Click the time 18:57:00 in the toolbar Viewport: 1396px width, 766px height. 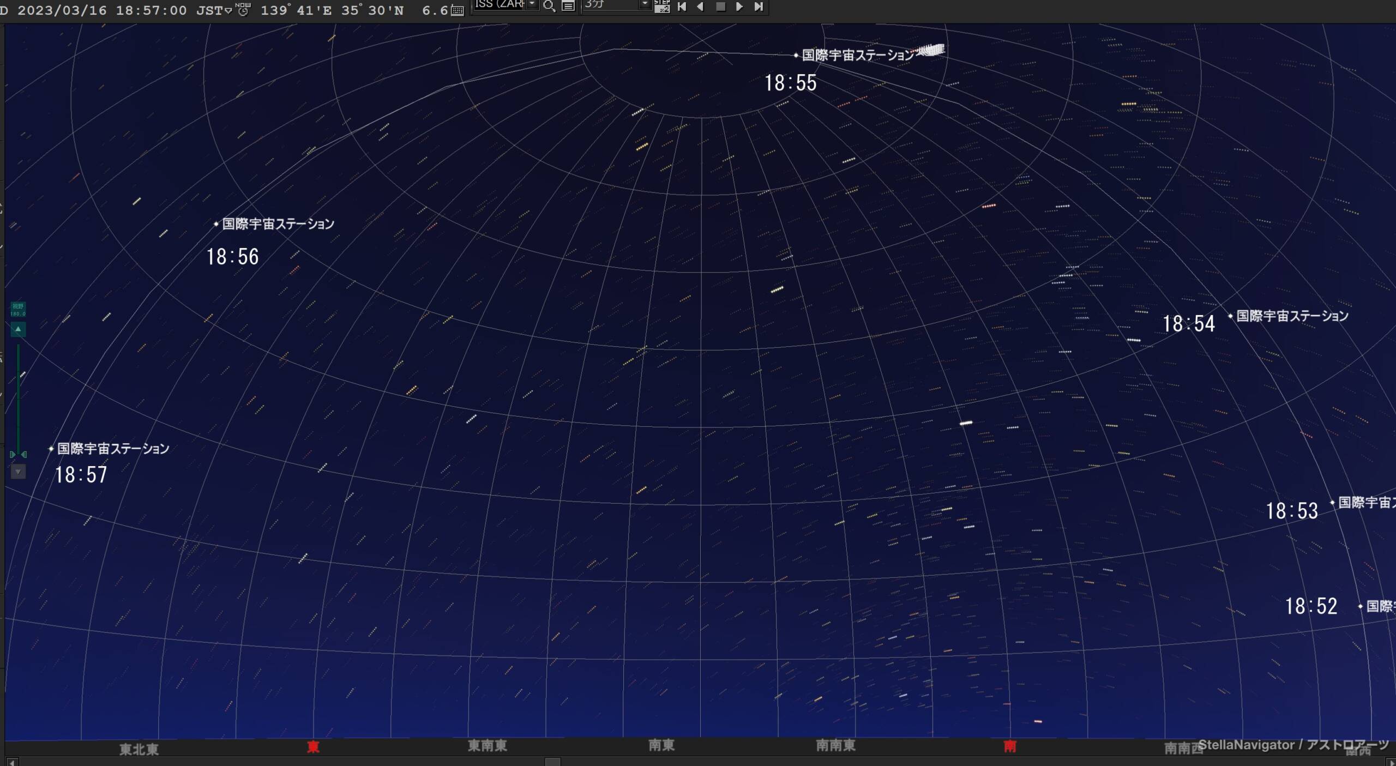pos(151,11)
